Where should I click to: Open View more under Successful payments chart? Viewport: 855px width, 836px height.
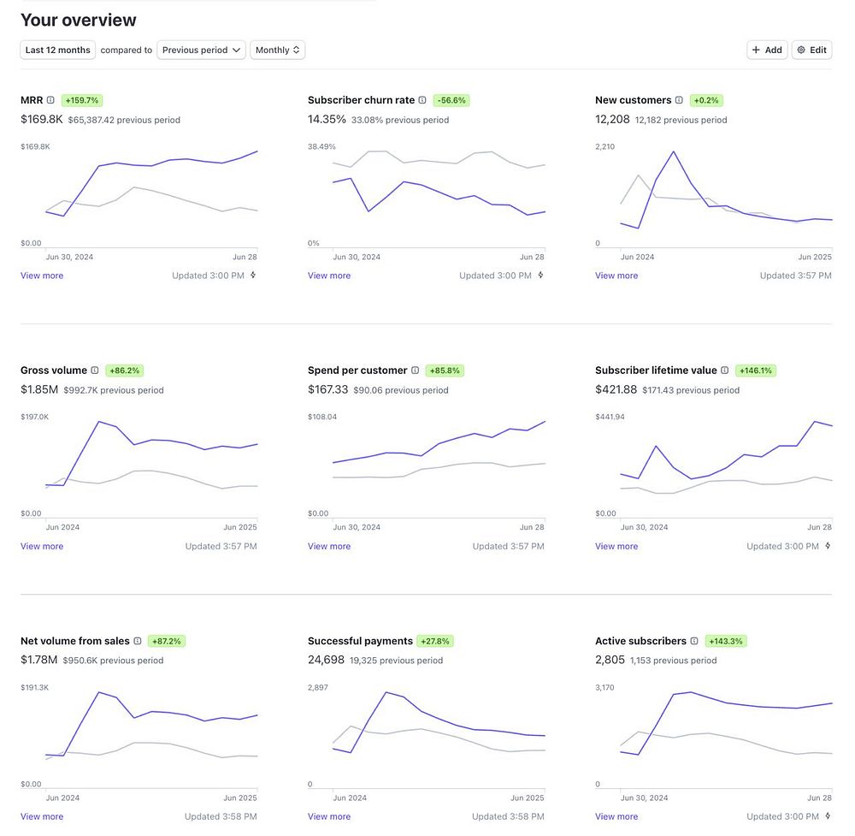[x=329, y=816]
